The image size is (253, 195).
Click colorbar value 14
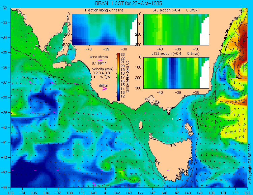point(123,89)
